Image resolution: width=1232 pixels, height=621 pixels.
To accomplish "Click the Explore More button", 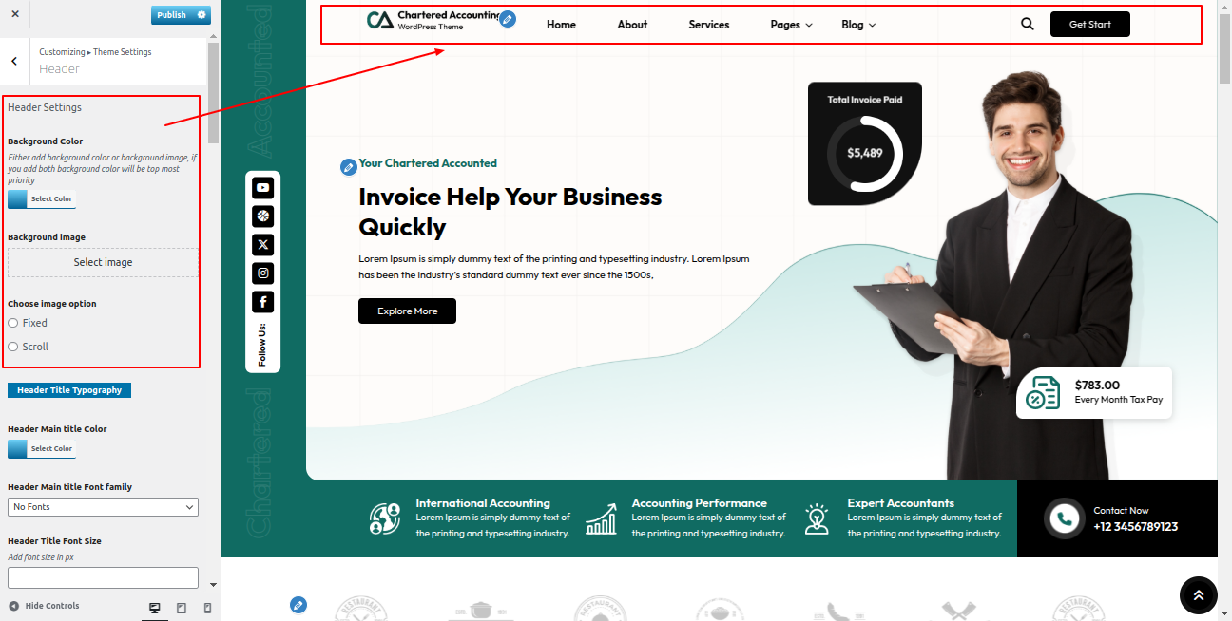I will coord(407,311).
